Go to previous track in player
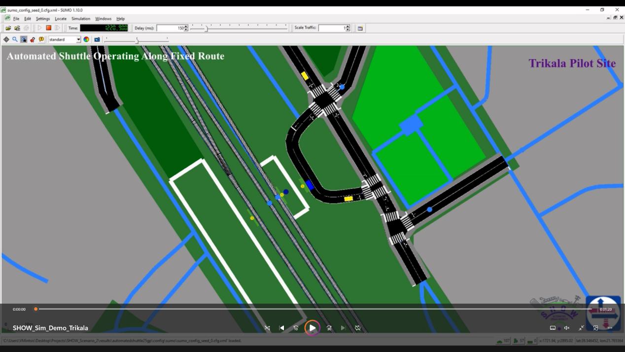 pyautogui.click(x=281, y=328)
